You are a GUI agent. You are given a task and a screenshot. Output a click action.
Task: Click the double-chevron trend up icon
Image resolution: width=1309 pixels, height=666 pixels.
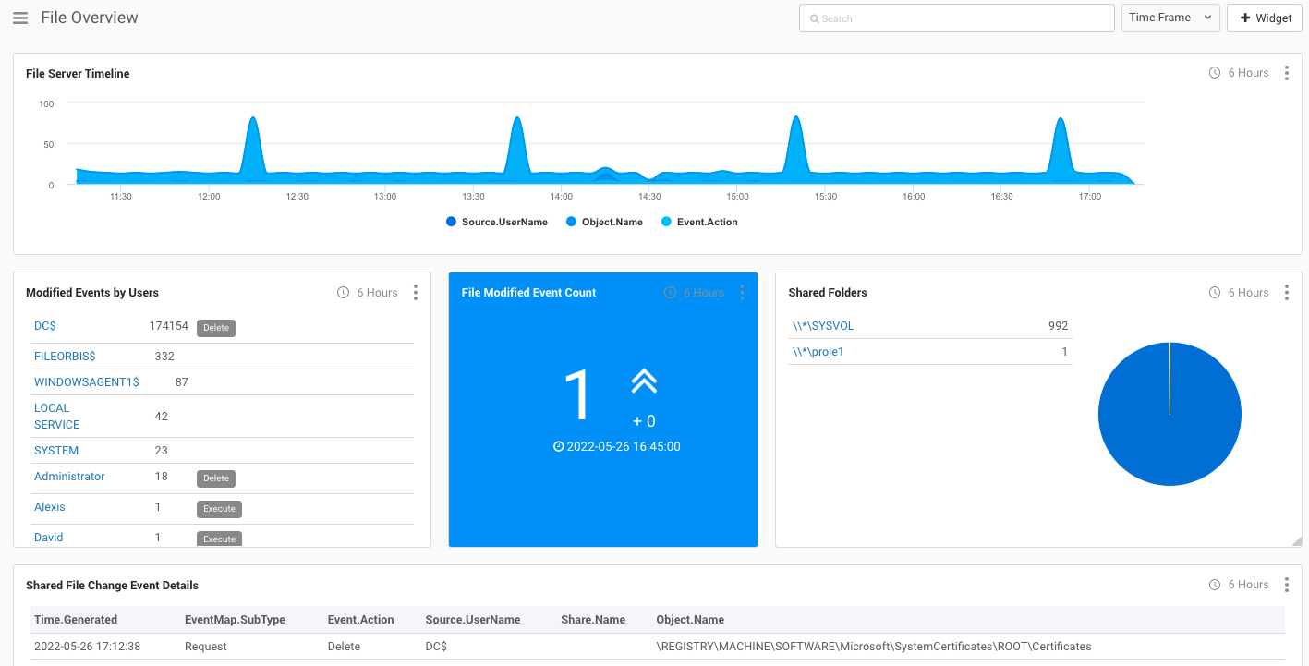click(644, 381)
